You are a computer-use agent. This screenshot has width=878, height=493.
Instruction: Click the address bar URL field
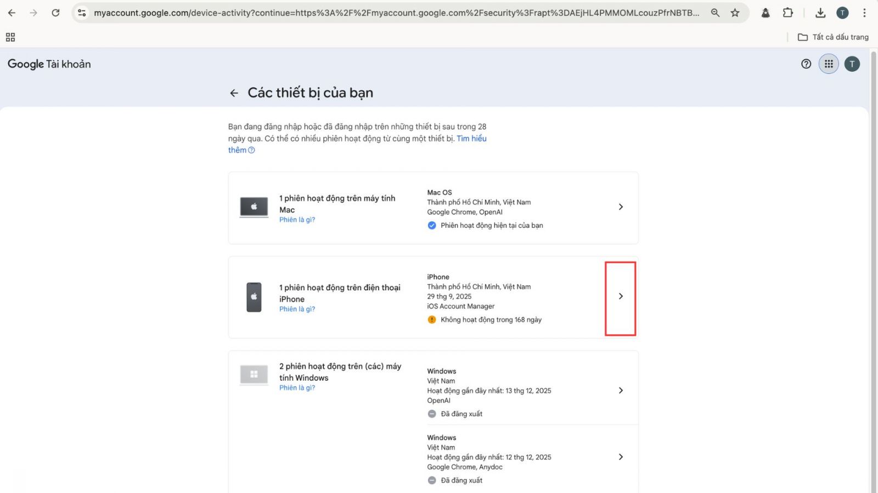395,13
